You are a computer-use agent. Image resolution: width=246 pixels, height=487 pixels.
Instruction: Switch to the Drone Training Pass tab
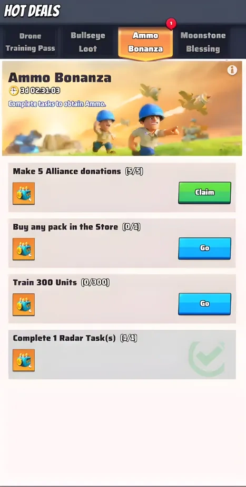point(31,42)
